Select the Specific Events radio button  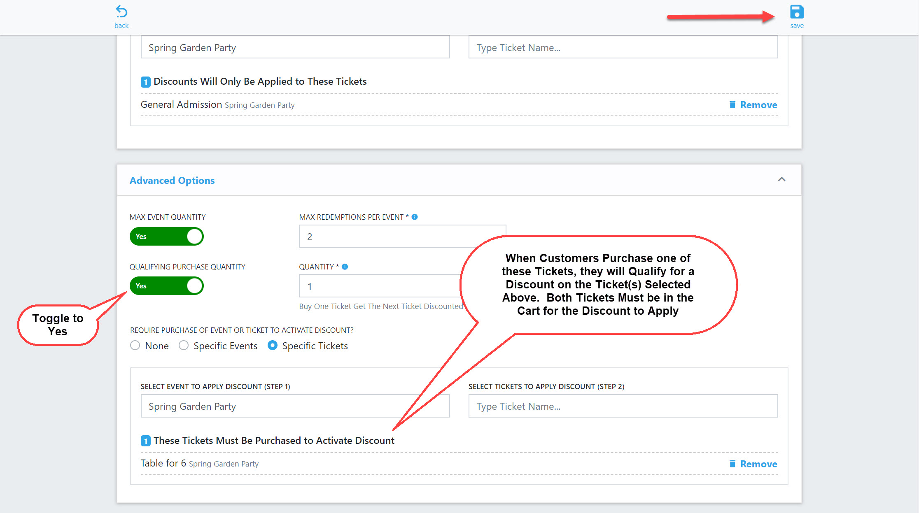184,345
